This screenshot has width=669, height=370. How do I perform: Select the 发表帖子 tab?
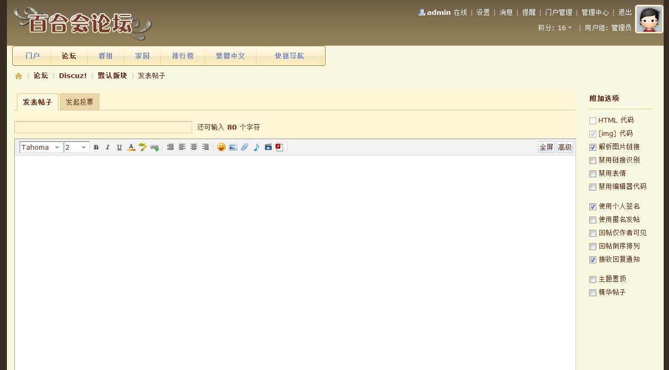[x=38, y=102]
